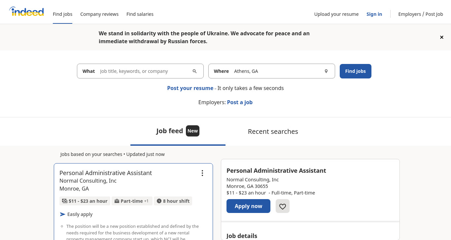Open the three-dot menu on the job card
The height and width of the screenshot is (240, 451).
[x=202, y=173]
